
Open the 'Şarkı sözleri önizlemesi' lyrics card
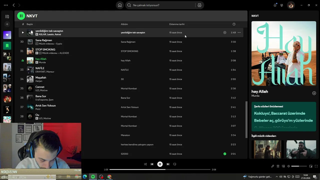[x=284, y=116]
